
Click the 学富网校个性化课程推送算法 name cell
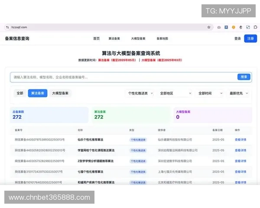(96, 150)
